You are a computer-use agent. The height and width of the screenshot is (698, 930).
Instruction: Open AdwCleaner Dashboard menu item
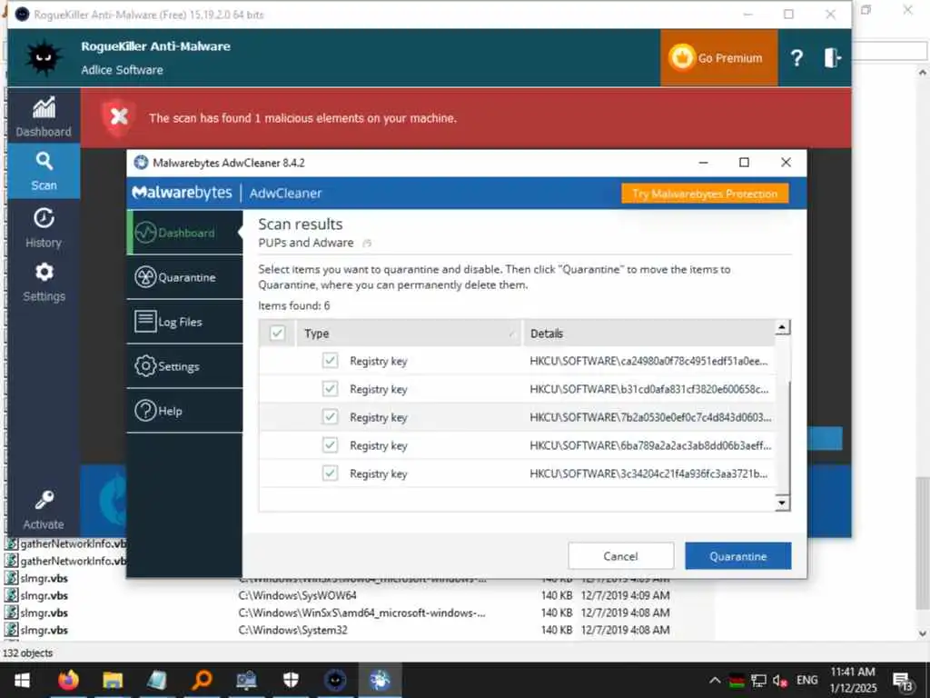(x=184, y=233)
